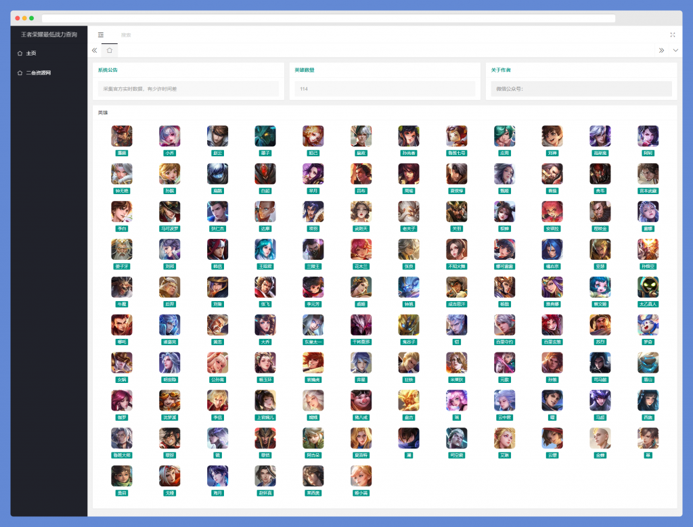Image resolution: width=693 pixels, height=527 pixels.
Task: Choose the 梦奇 hero portrait
Action: [x=648, y=325]
